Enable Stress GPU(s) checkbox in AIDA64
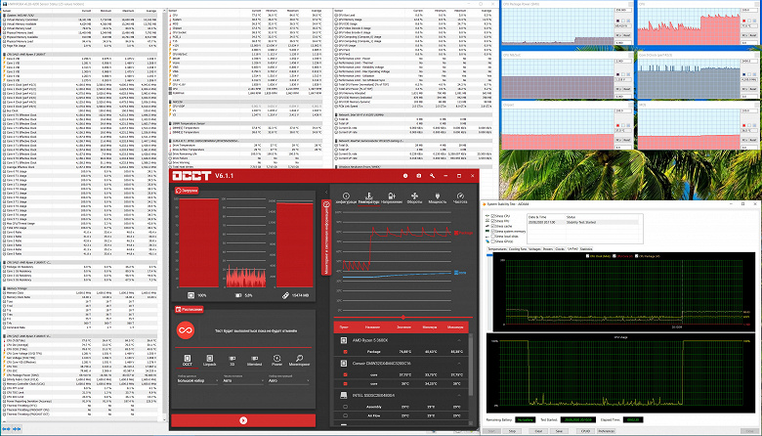 tap(492, 241)
